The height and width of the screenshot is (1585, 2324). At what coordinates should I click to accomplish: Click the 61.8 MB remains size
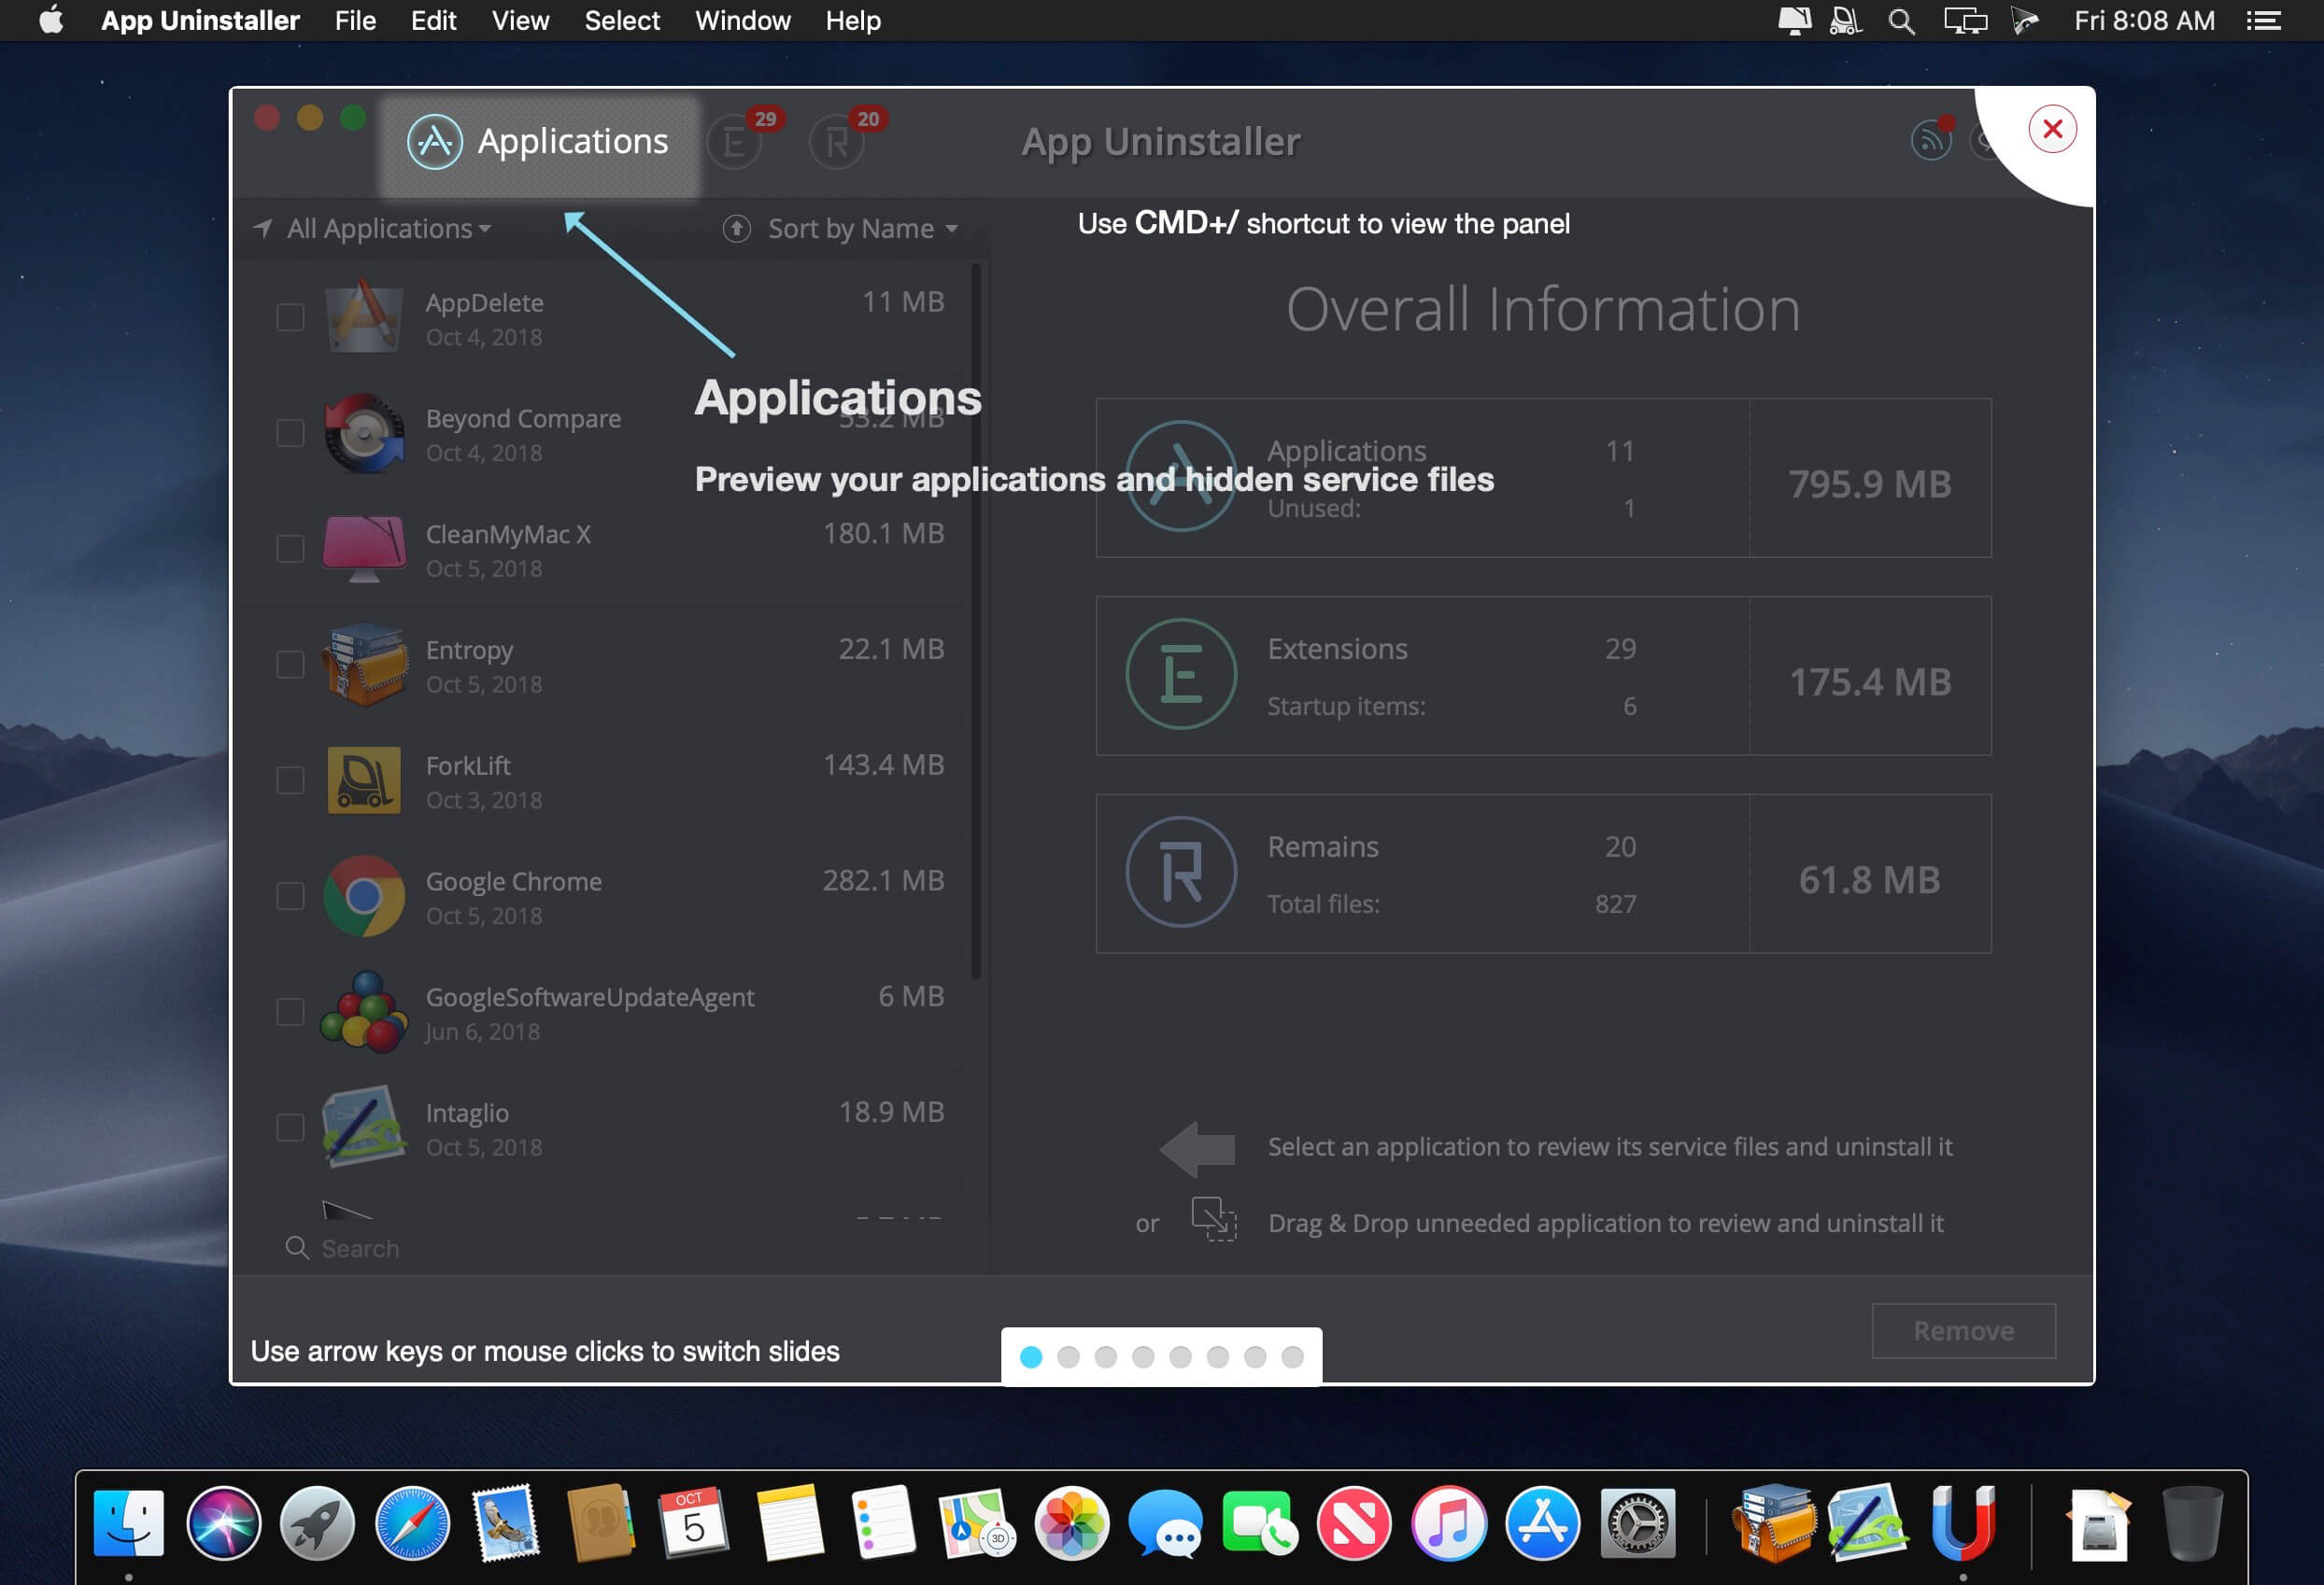pos(1870,880)
